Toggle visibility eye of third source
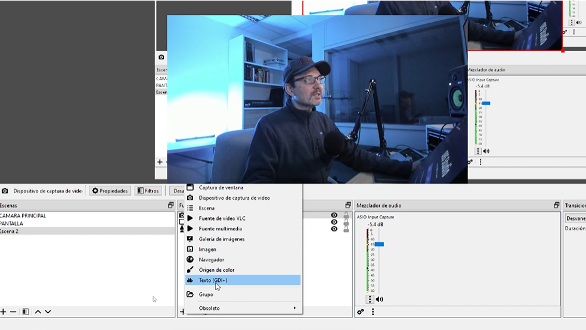This screenshot has height=330, width=586. (334, 229)
